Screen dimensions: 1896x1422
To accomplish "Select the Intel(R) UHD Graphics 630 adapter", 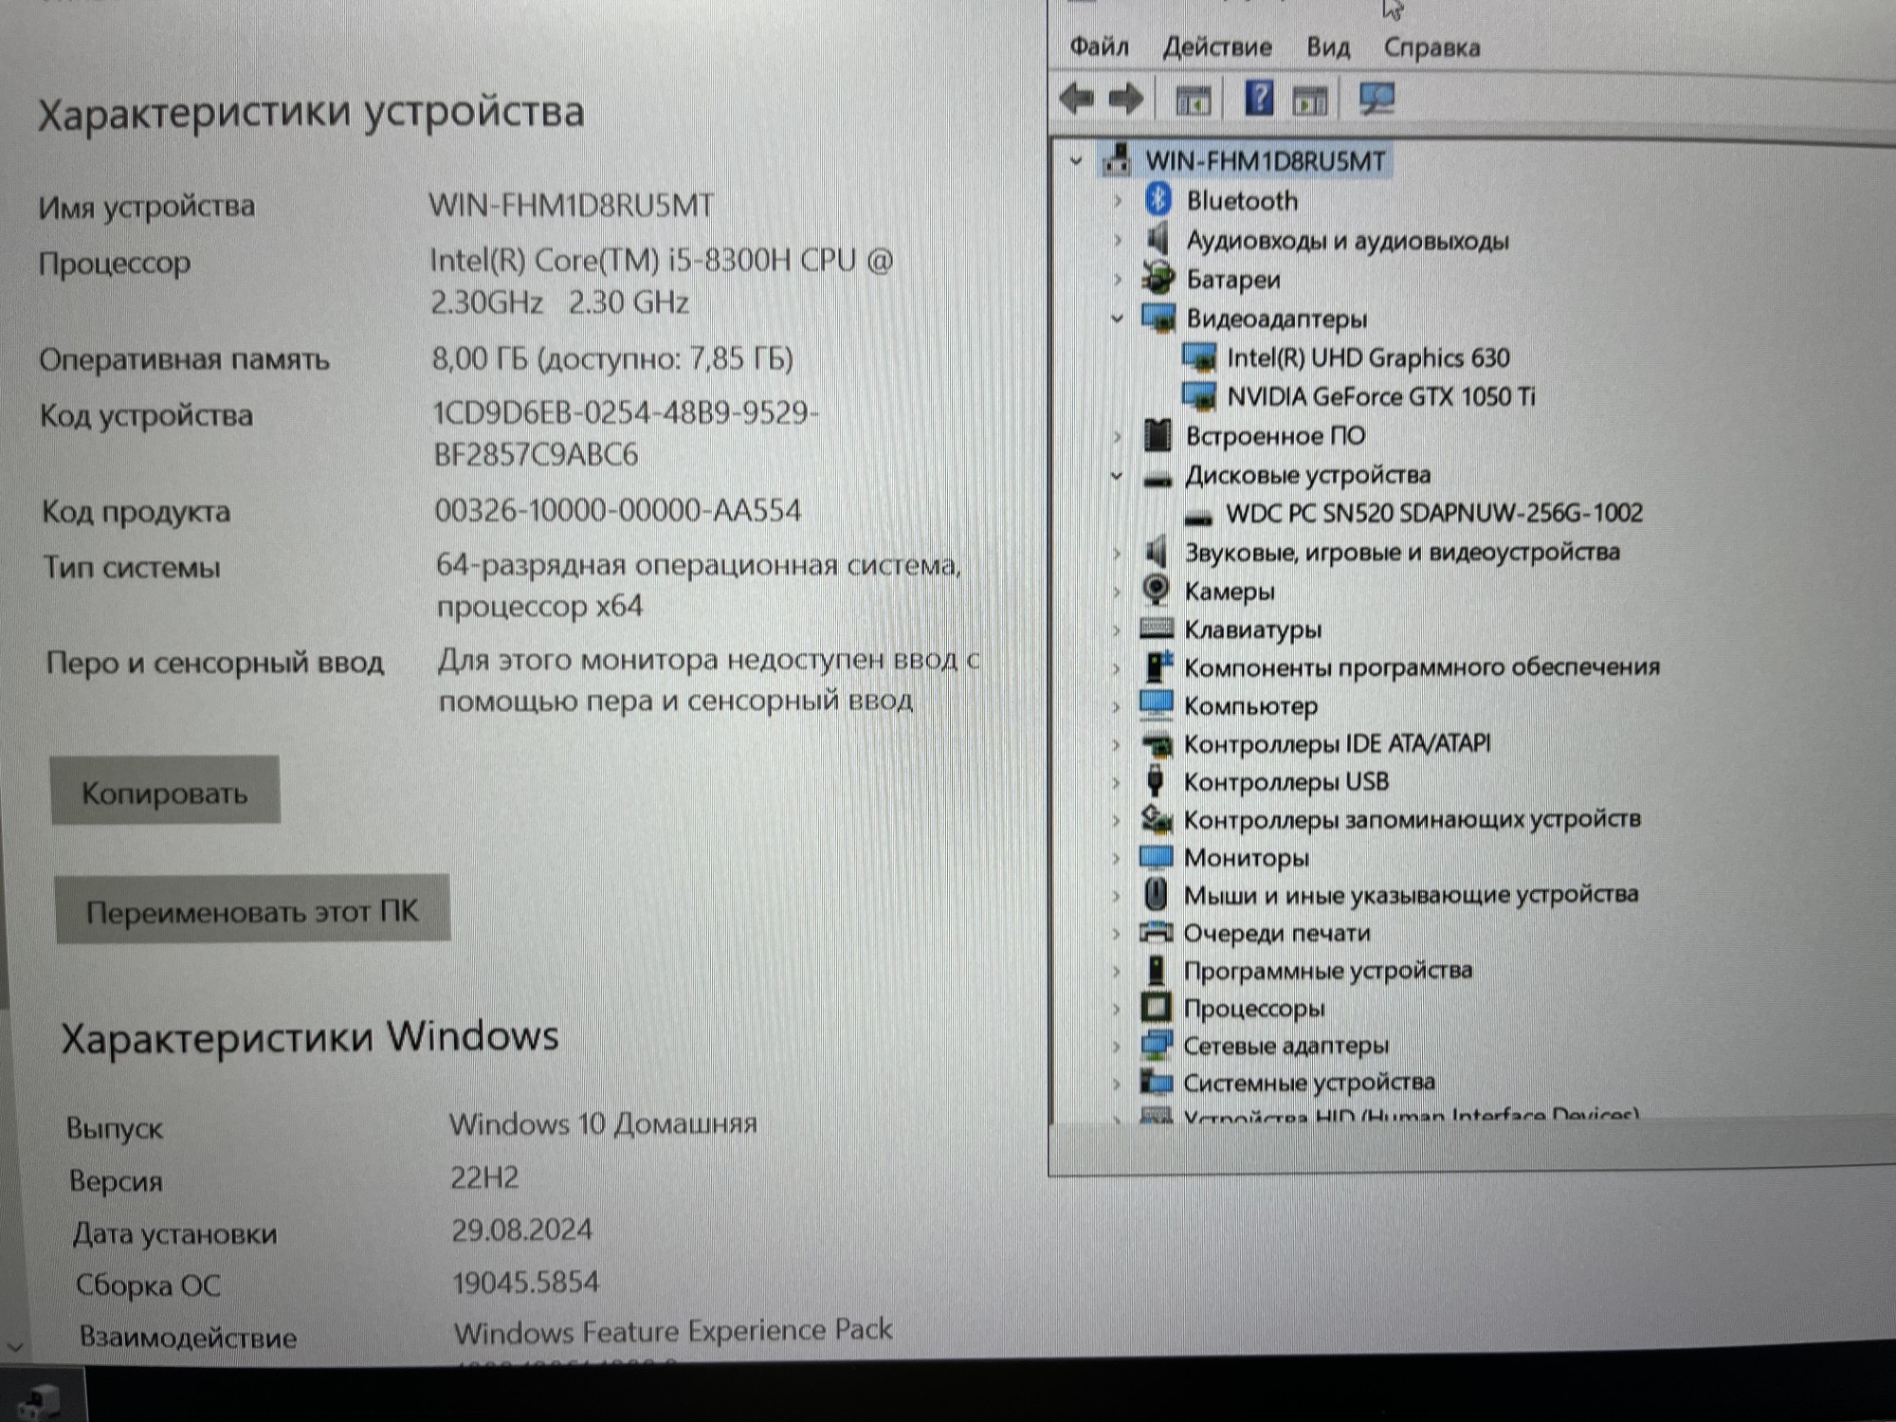I will coord(1367,357).
